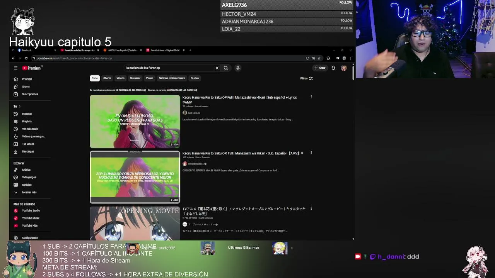Follow AXELG936 in overlay list
The height and width of the screenshot is (278, 495).
(346, 3)
